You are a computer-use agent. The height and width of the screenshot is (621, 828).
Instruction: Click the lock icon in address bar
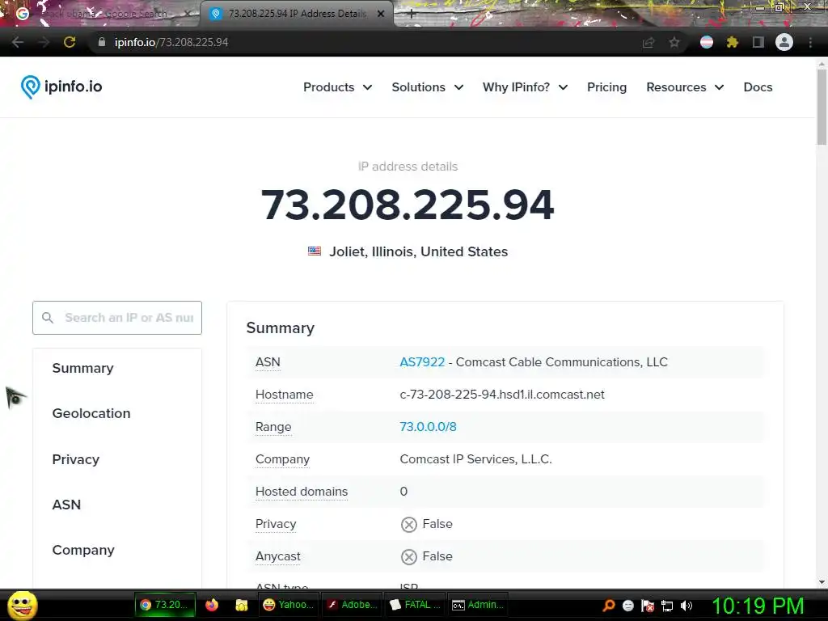coord(102,42)
